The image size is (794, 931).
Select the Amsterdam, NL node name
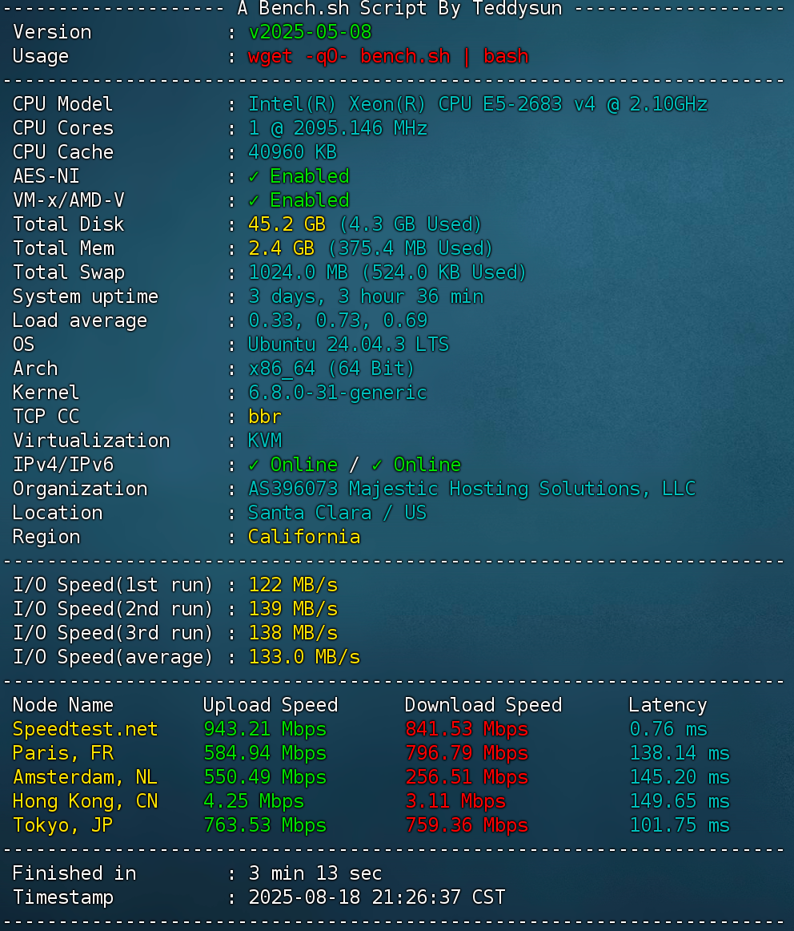86,777
